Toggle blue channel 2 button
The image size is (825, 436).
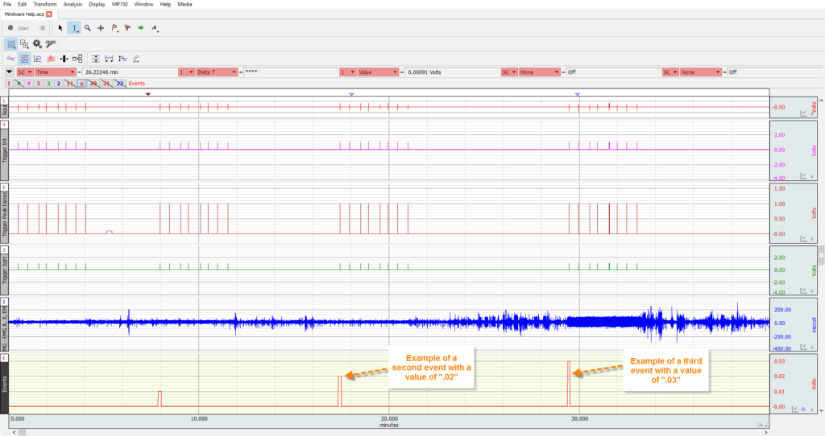point(58,84)
